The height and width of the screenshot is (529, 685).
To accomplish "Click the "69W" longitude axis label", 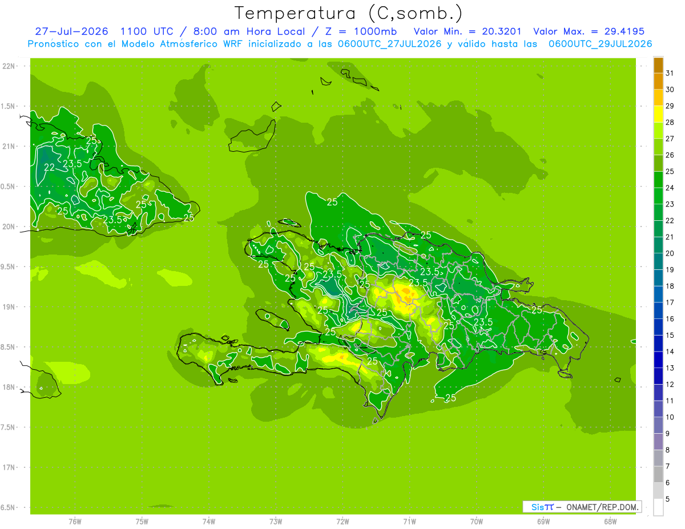I will [543, 522].
